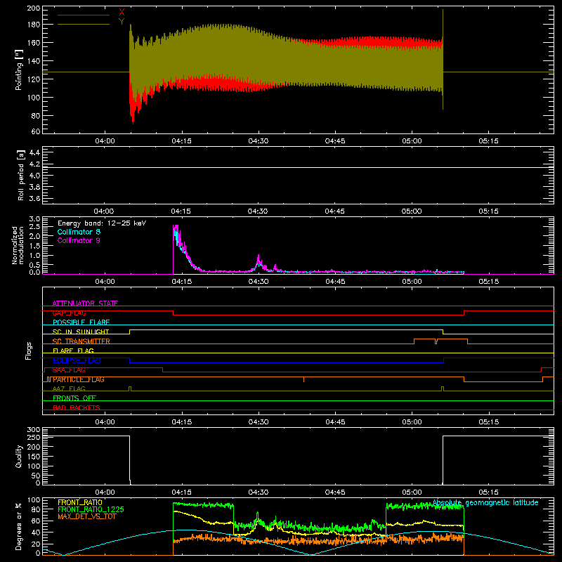Click the Pointing ["] axis title

[x=19, y=70]
